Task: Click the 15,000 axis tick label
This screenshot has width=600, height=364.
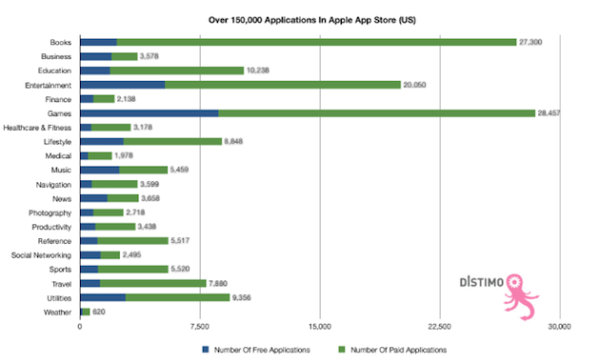Action: coord(320,327)
